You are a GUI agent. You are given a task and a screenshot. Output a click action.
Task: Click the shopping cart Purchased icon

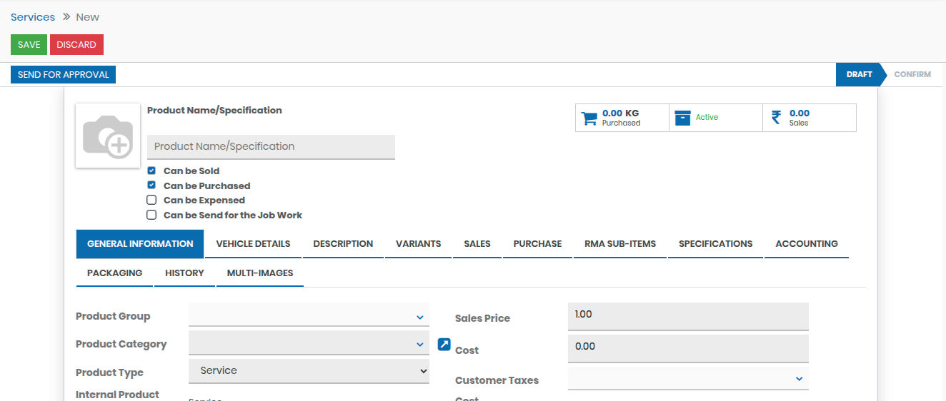(589, 118)
